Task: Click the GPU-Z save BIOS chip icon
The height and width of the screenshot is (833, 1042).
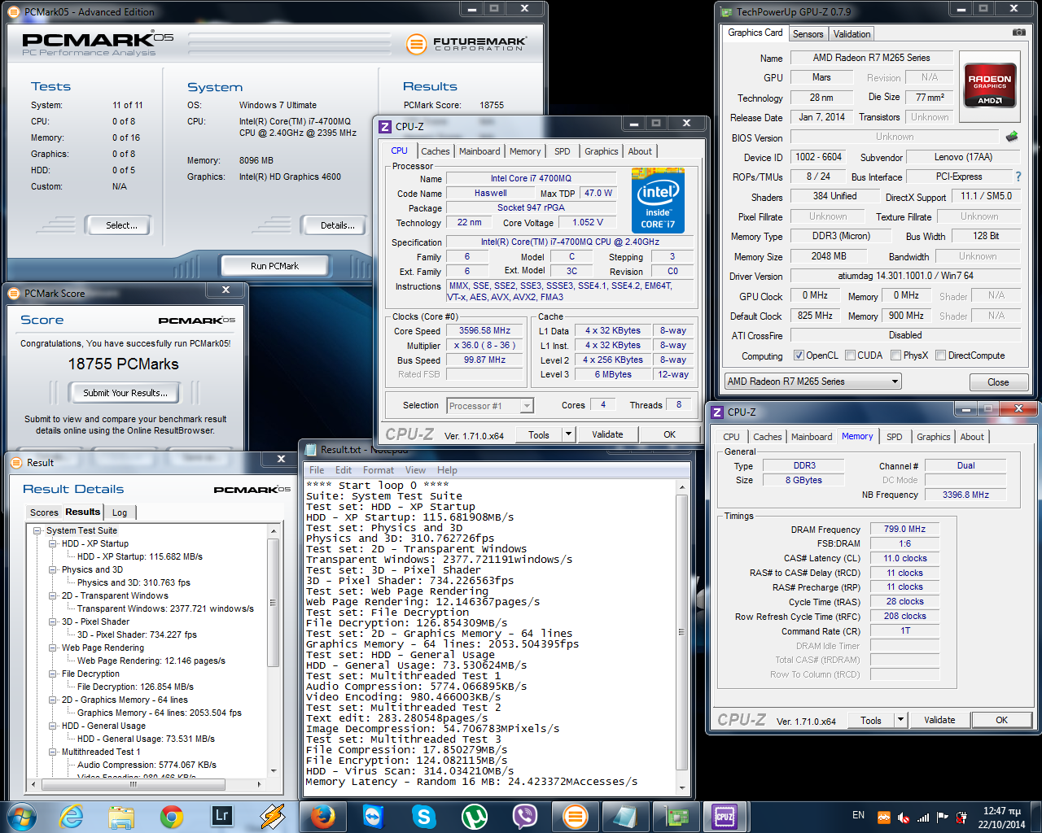Action: pos(1012,136)
